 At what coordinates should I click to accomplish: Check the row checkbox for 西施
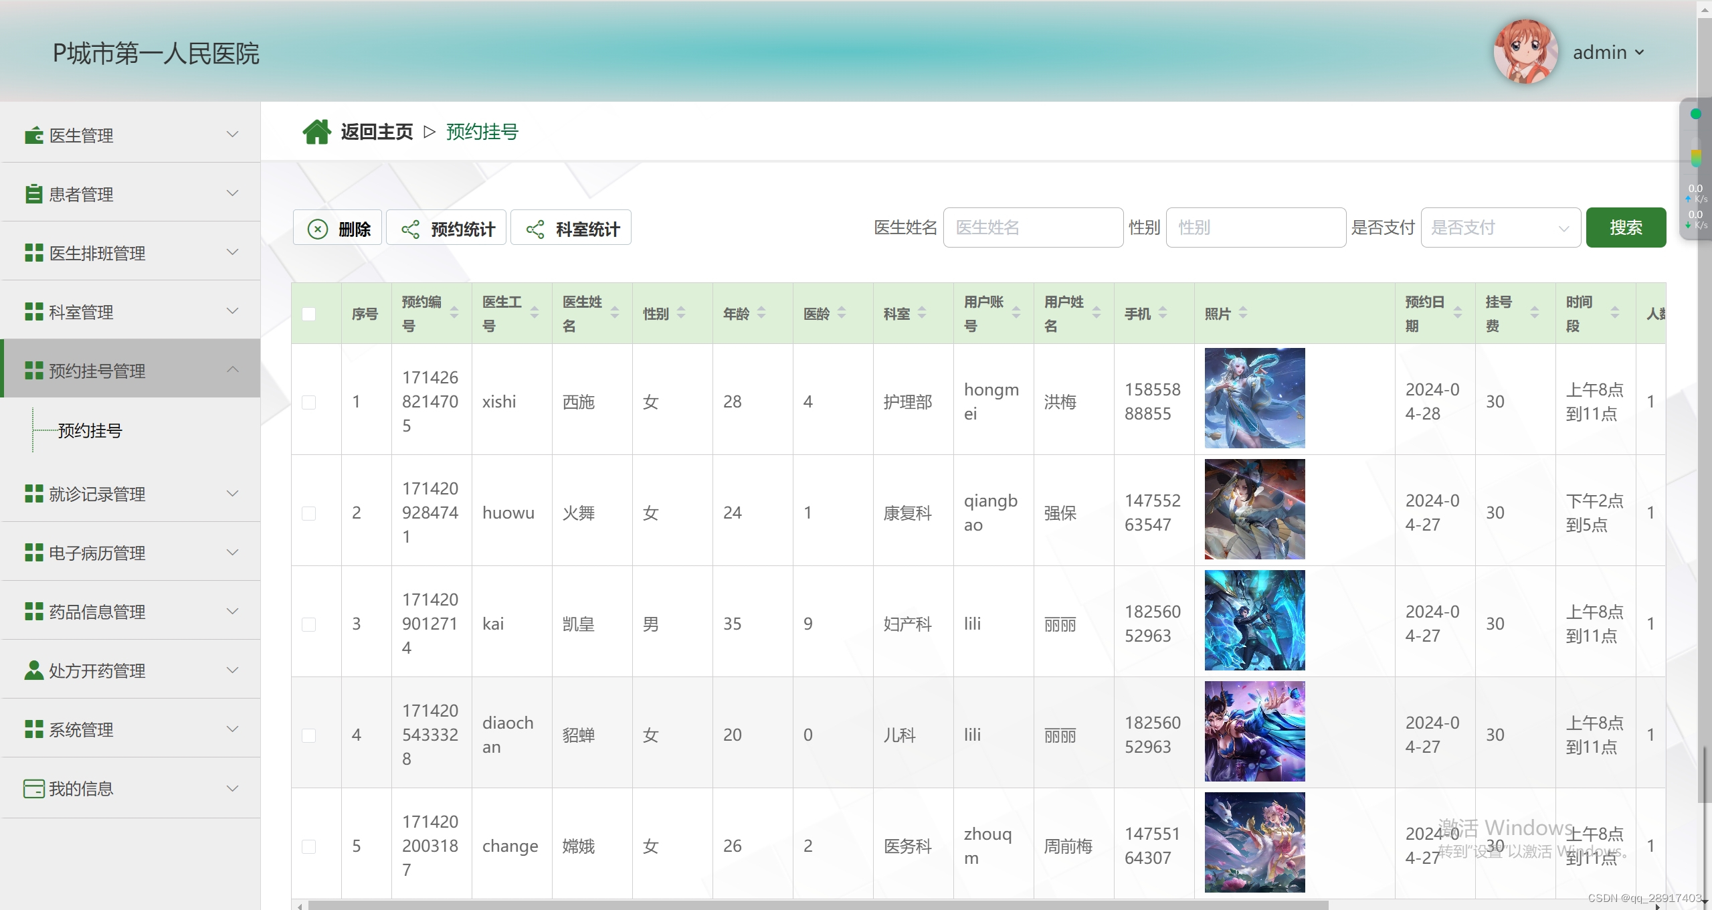(308, 402)
